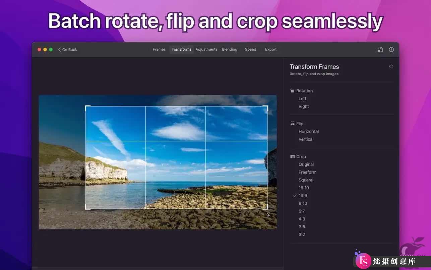Select Freeform crop option

pos(307,172)
